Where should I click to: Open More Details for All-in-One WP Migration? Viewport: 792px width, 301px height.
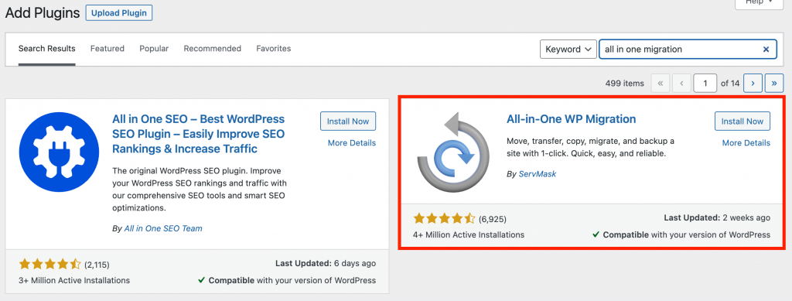(x=746, y=143)
